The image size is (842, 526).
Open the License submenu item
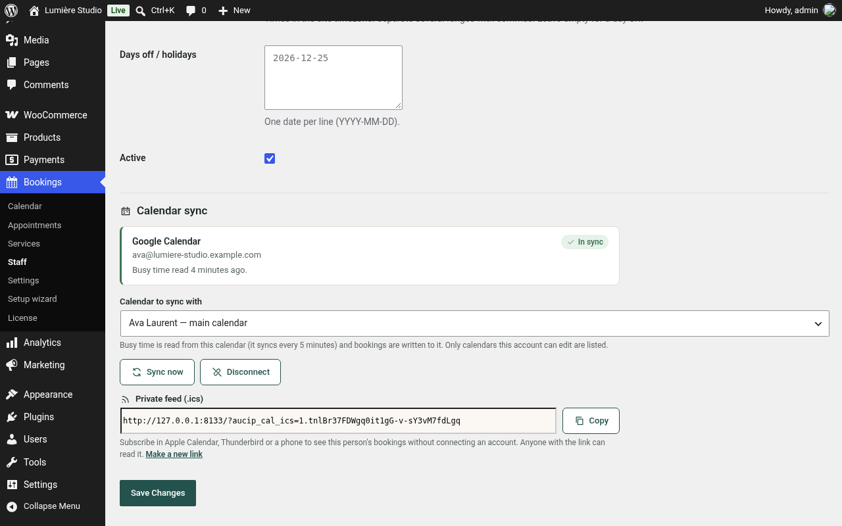(x=53, y=318)
